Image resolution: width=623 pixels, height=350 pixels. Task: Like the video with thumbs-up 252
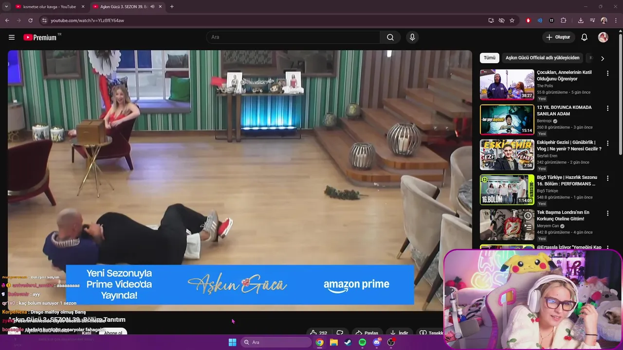pyautogui.click(x=318, y=333)
